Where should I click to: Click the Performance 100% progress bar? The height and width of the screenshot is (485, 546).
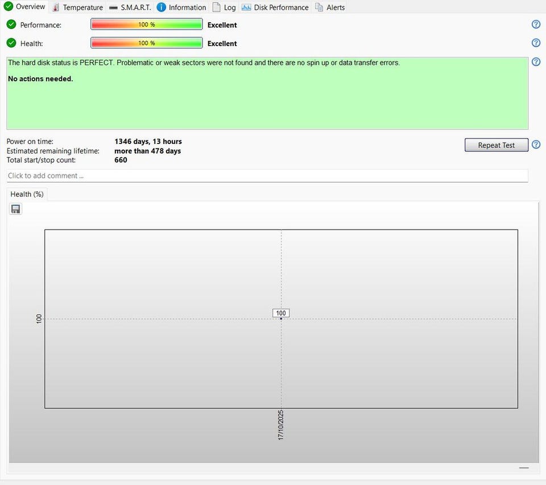click(146, 24)
